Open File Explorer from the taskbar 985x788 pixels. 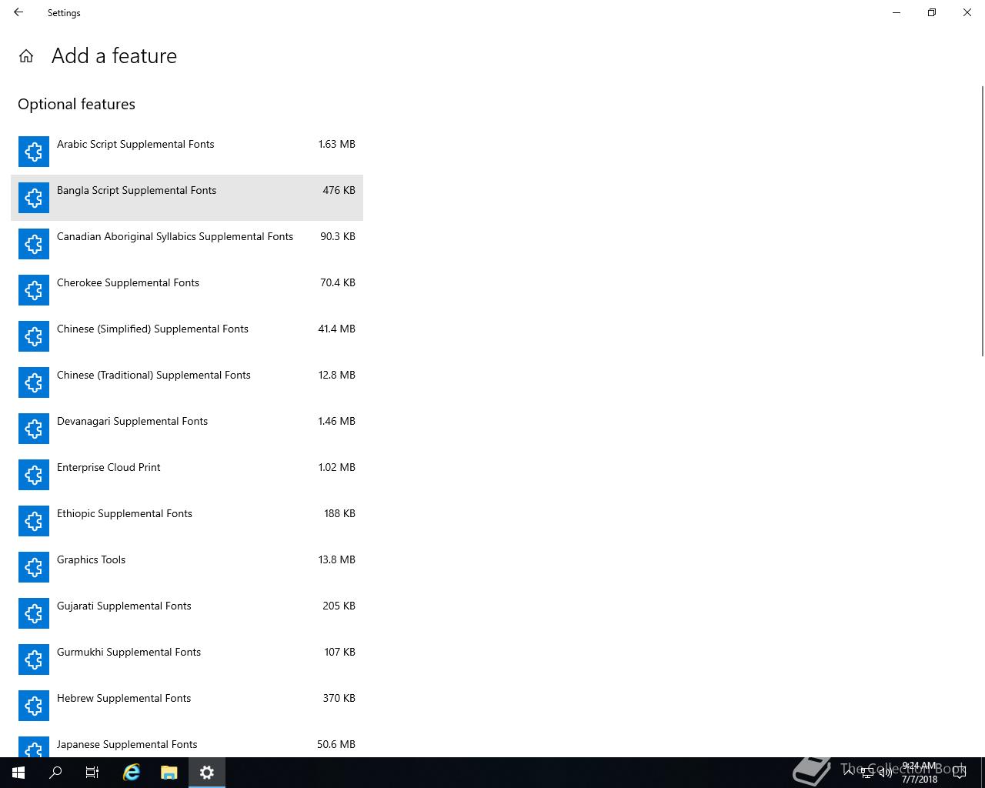click(169, 773)
